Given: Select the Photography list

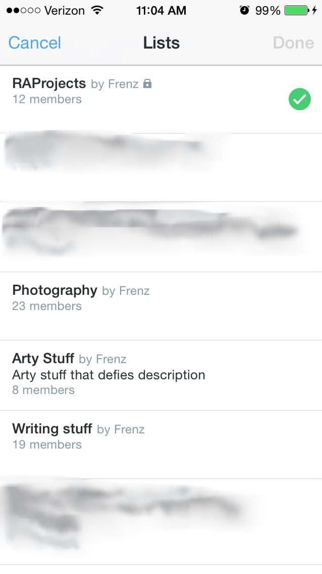Looking at the screenshot, I should 55,290.
